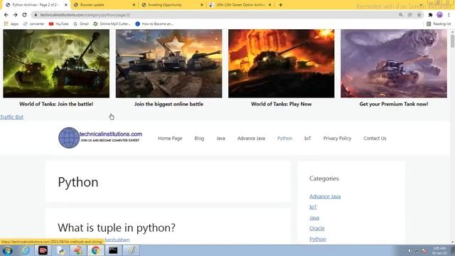
Task: Select Oracle category link
Action: [317, 228]
